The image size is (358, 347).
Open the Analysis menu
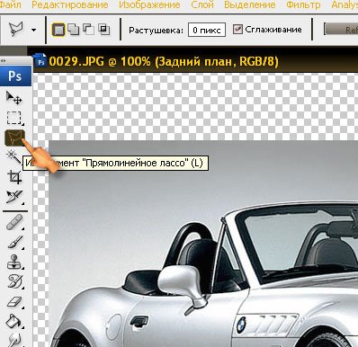(x=345, y=4)
